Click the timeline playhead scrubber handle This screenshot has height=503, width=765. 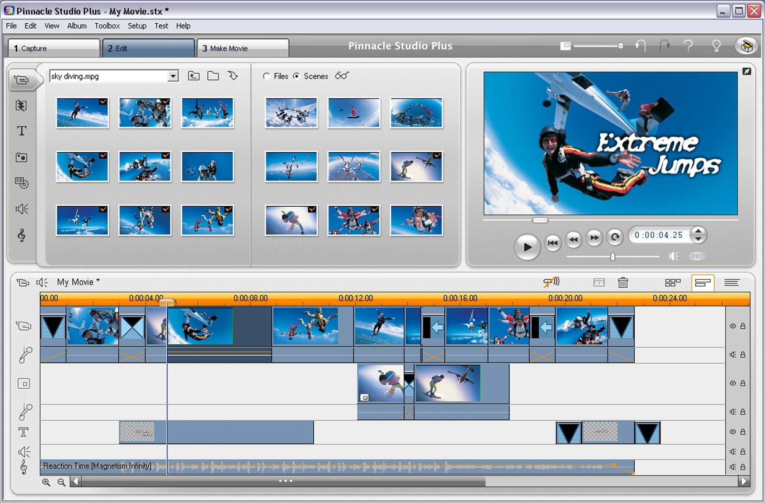(x=167, y=302)
